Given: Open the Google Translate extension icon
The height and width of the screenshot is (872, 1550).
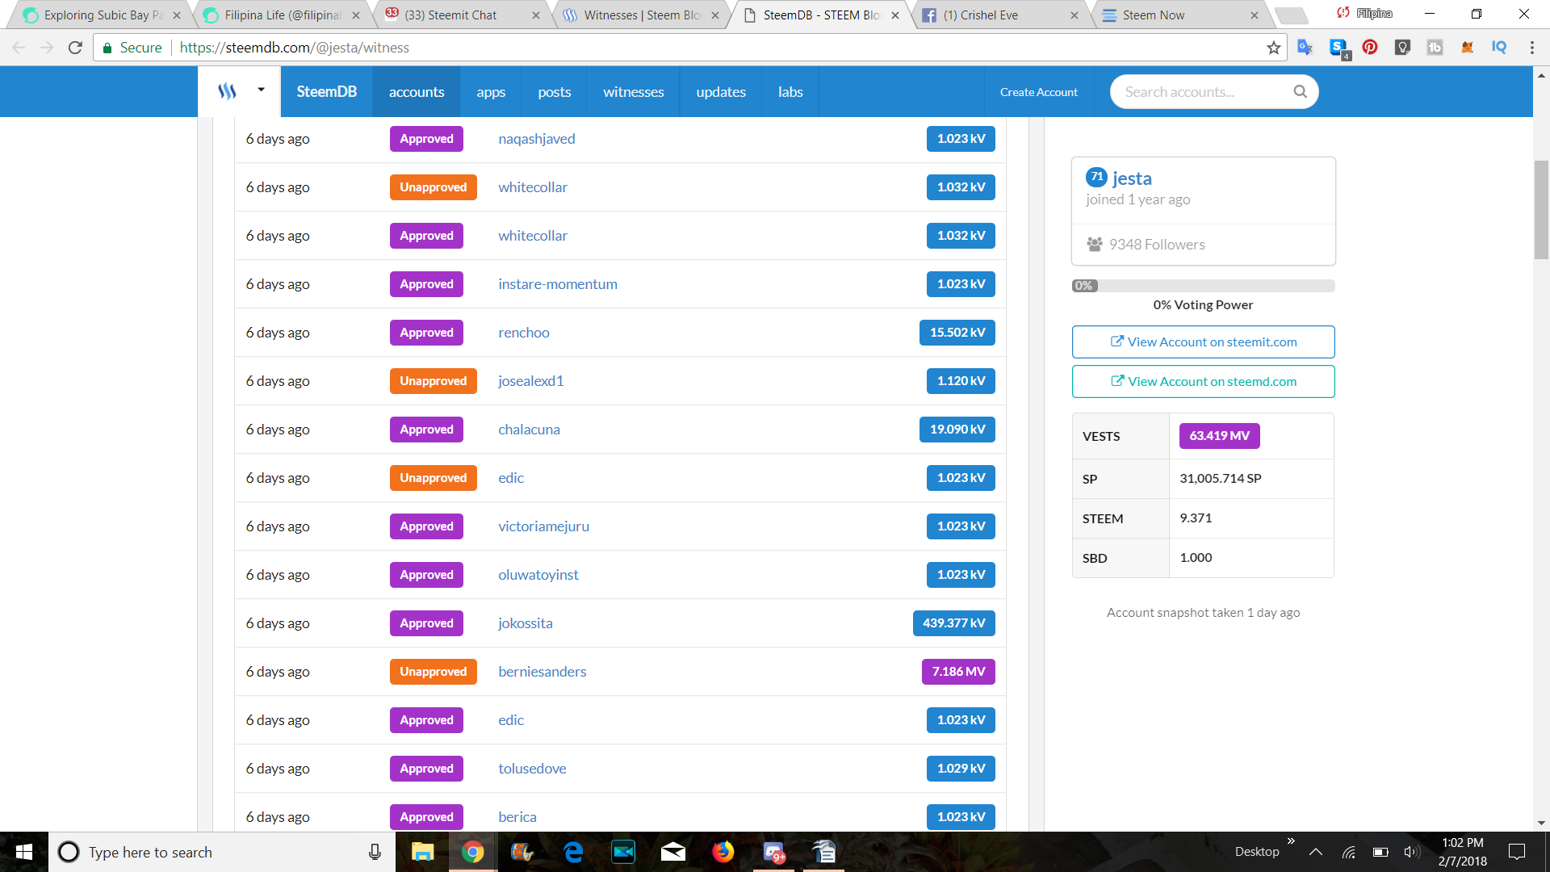Looking at the screenshot, I should tap(1305, 47).
